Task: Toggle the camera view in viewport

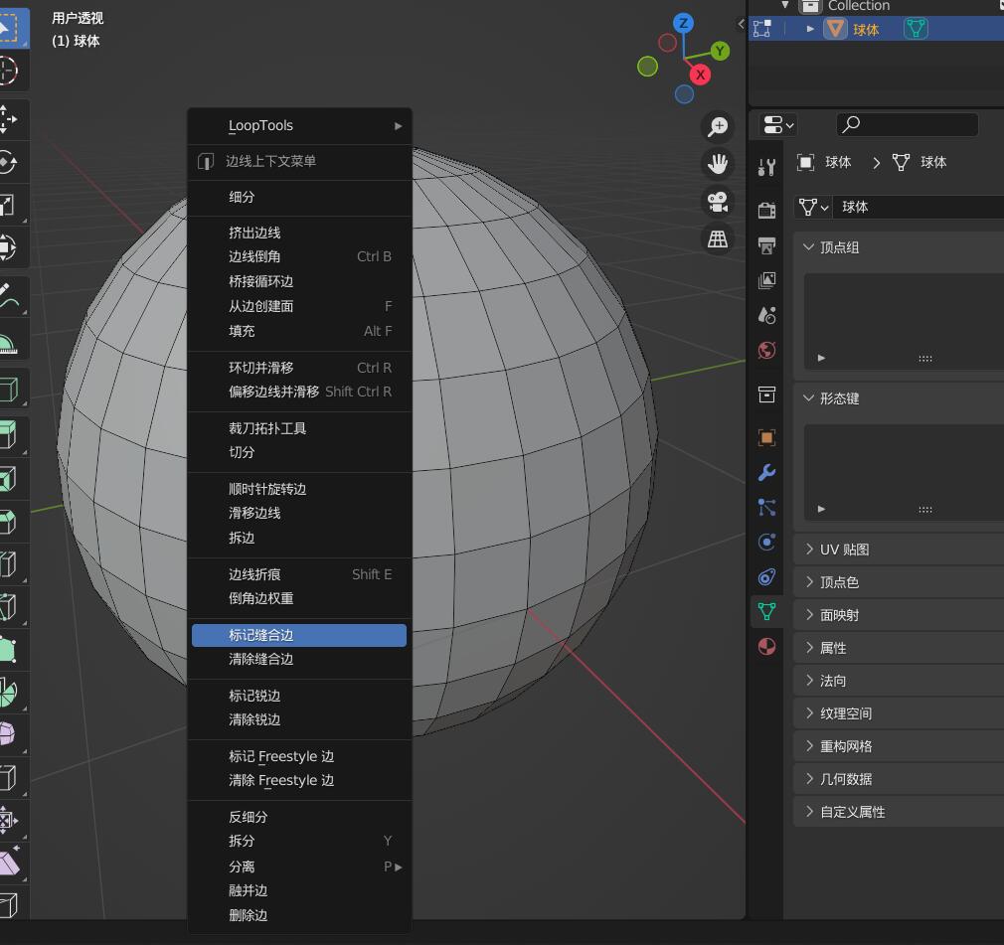Action: coord(717,201)
